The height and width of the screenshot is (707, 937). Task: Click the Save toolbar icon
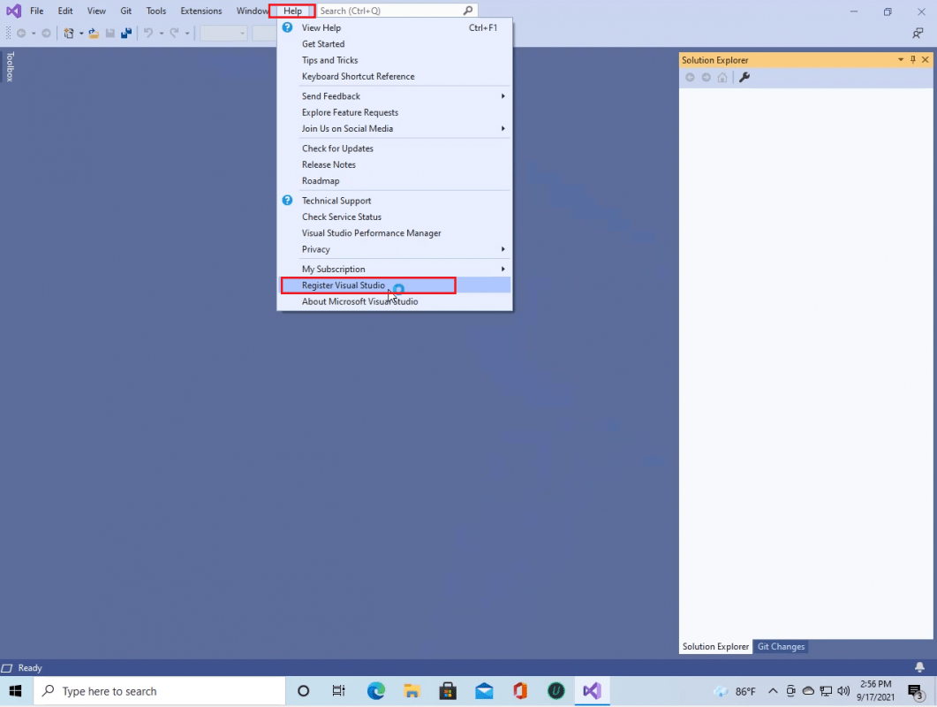click(110, 34)
